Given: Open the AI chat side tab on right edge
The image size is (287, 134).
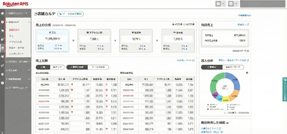Looking at the screenshot, I should coord(284,89).
